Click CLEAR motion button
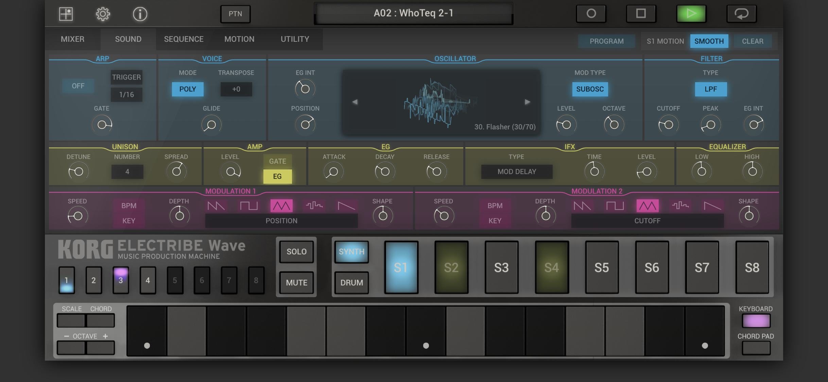This screenshot has width=828, height=382. [x=753, y=41]
